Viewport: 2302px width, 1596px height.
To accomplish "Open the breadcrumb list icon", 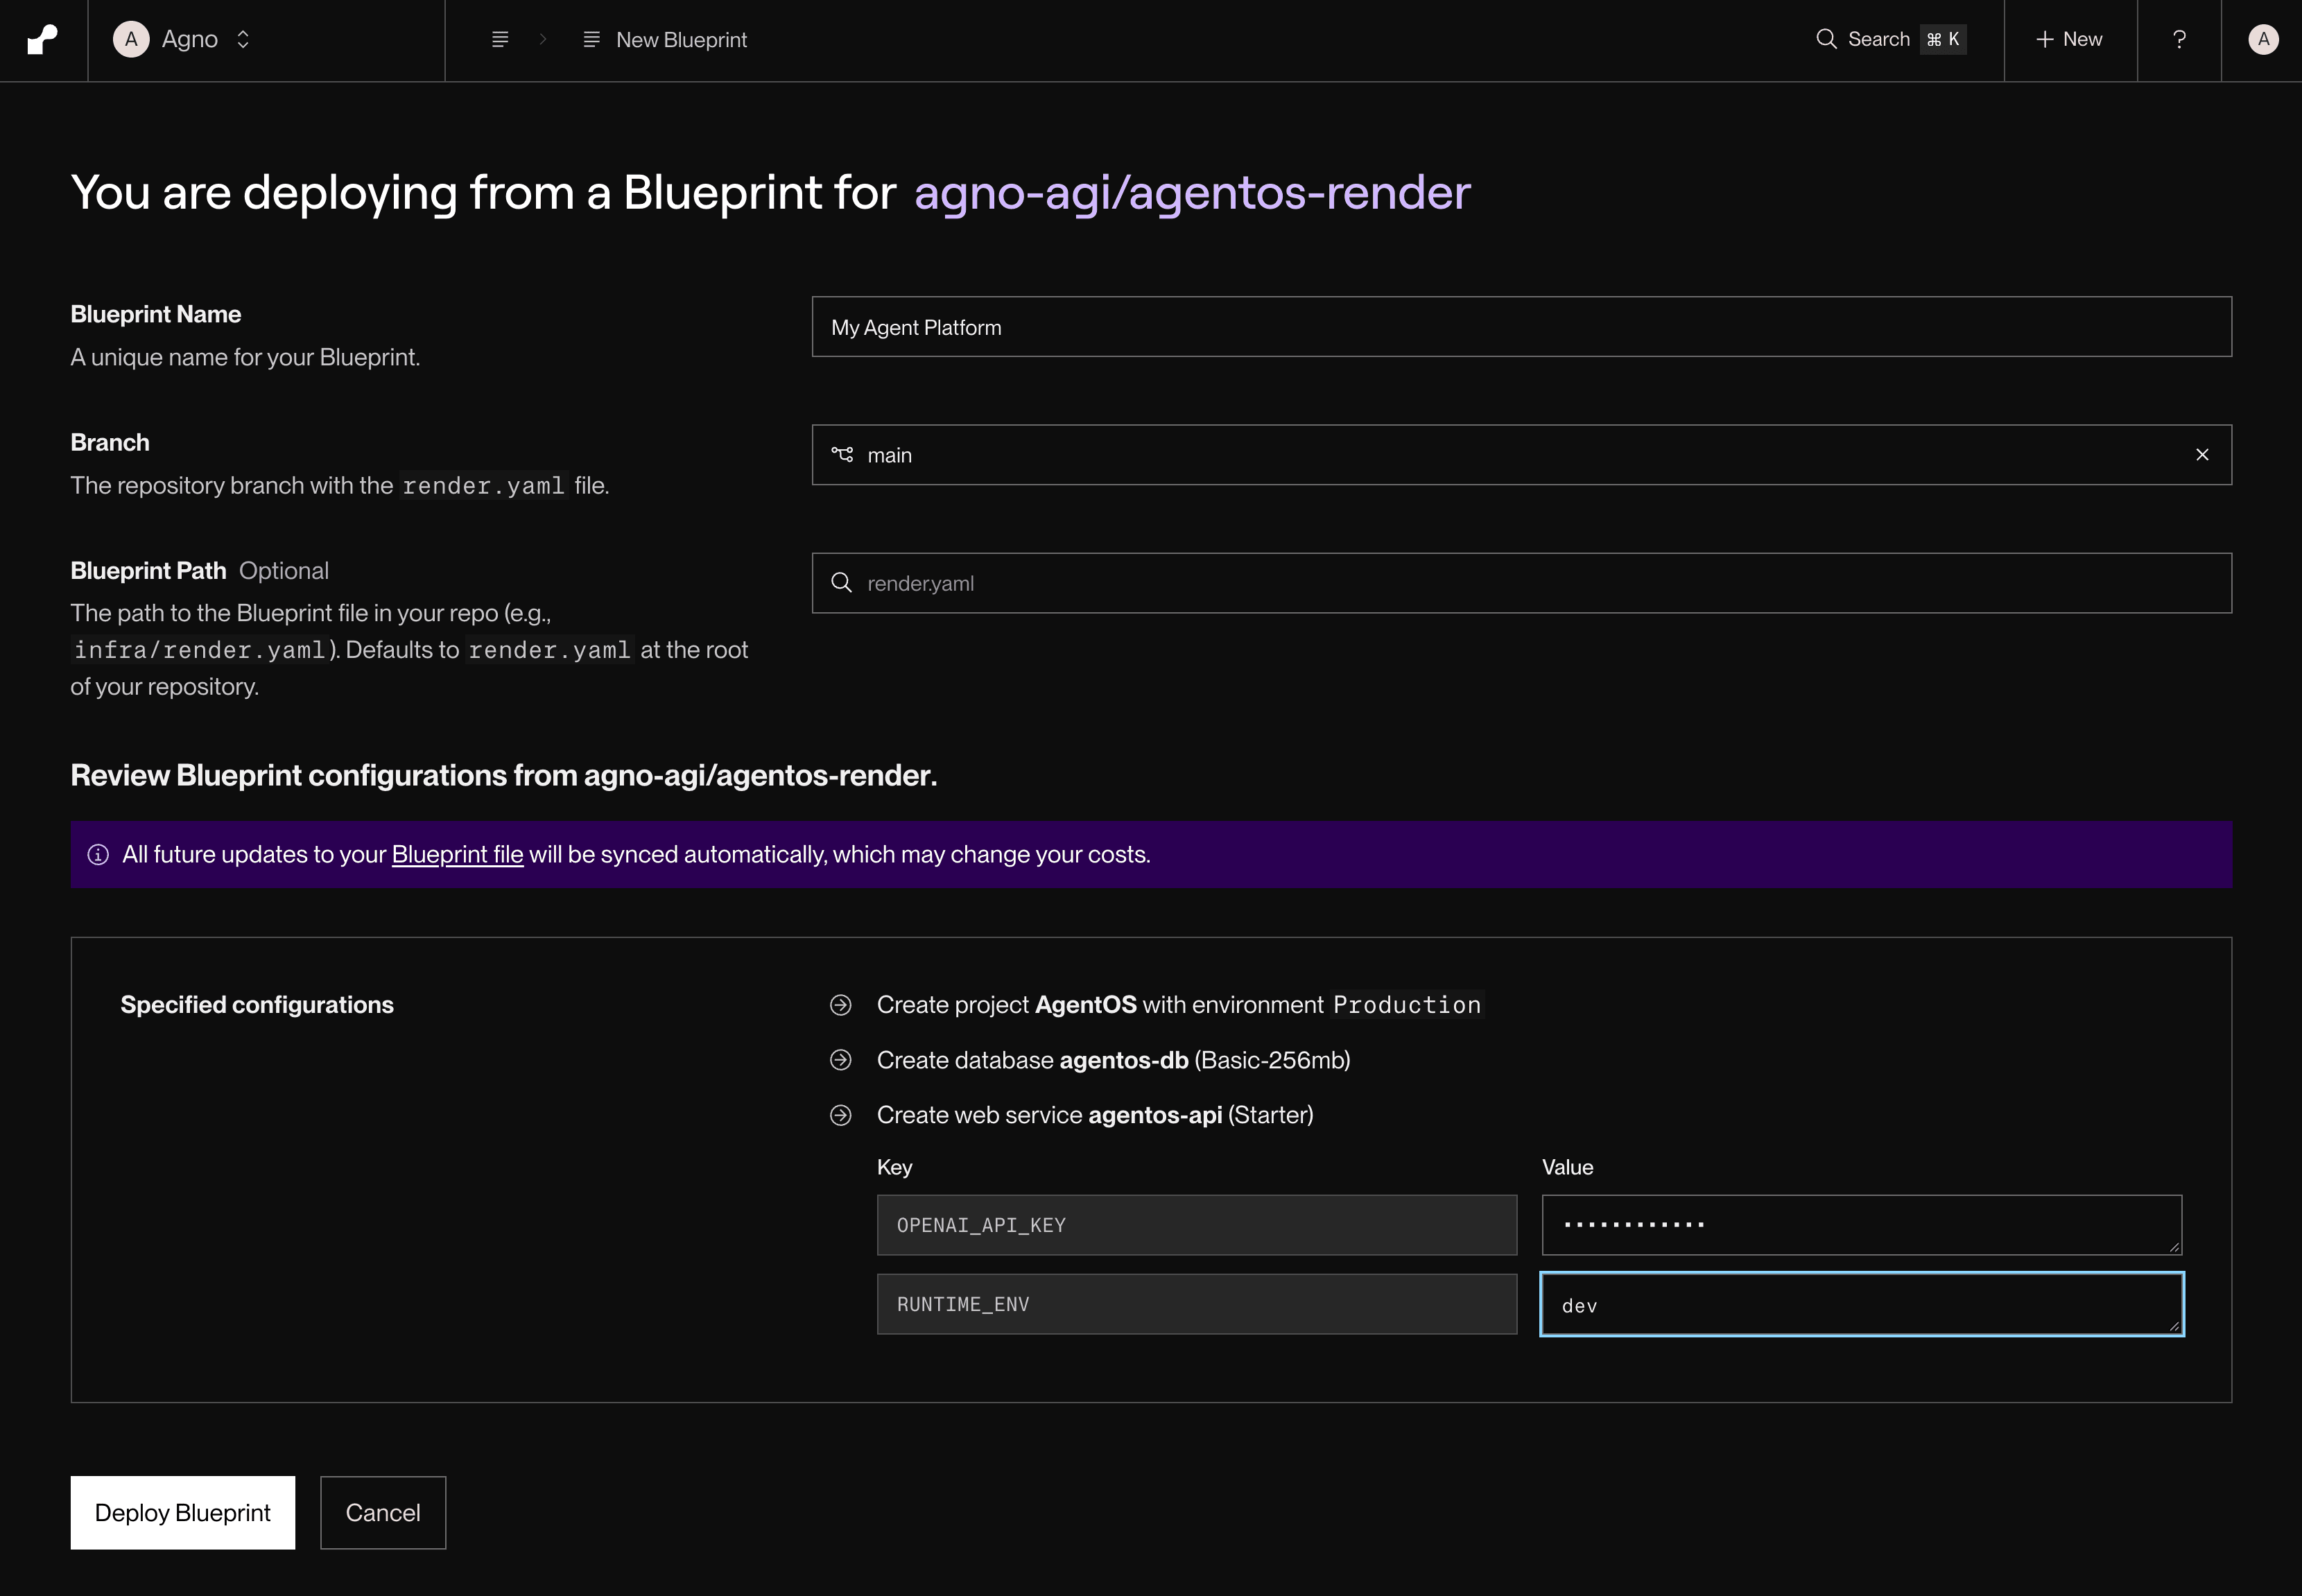I will (x=500, y=40).
